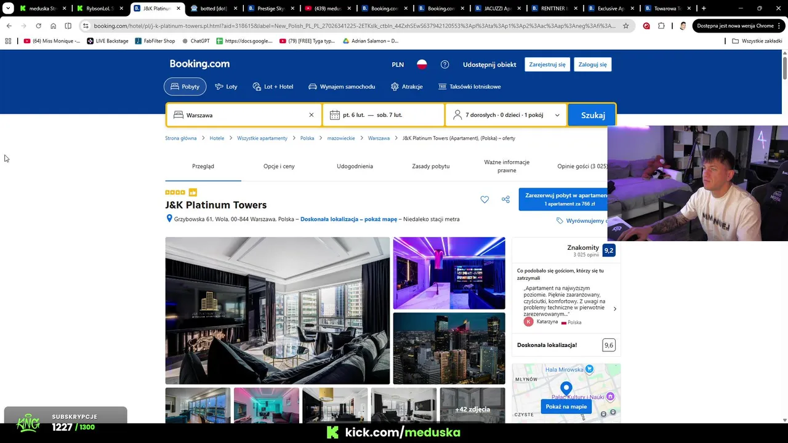Switch to the Opcje i ceny tab

point(279,166)
